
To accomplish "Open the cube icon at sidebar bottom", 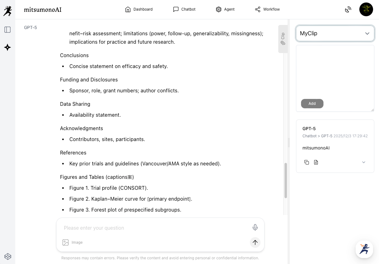I will coord(8,257).
